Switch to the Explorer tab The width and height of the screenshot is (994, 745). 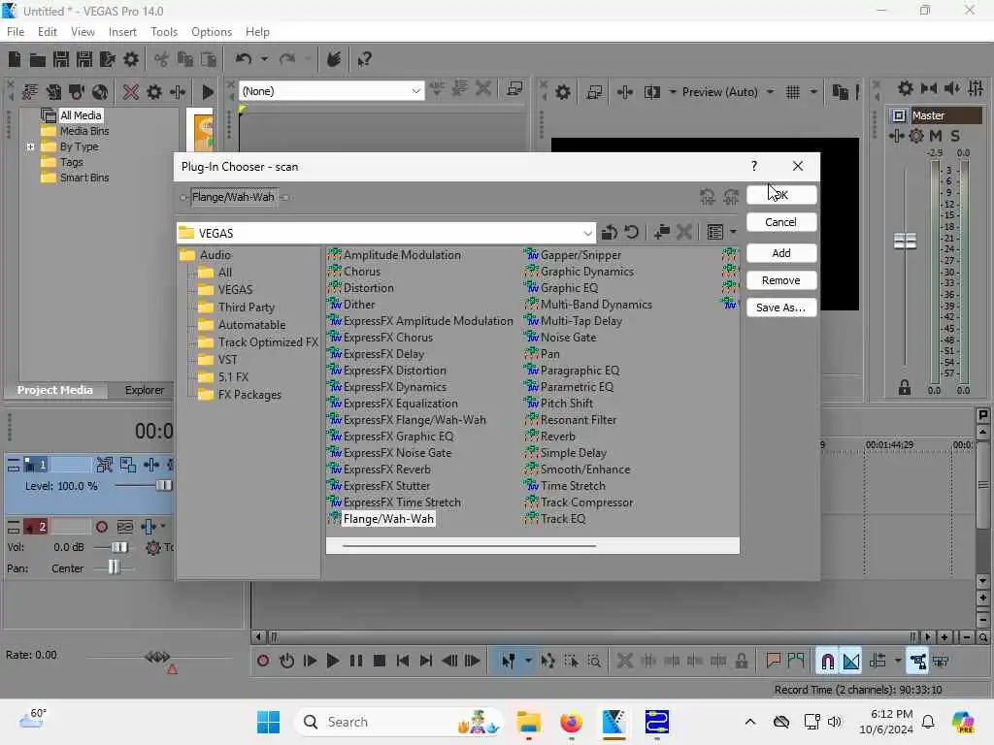tap(144, 390)
